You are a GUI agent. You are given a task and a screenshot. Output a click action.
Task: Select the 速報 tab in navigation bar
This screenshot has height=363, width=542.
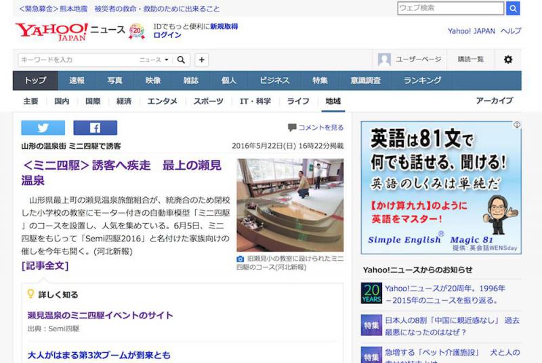[x=77, y=80]
